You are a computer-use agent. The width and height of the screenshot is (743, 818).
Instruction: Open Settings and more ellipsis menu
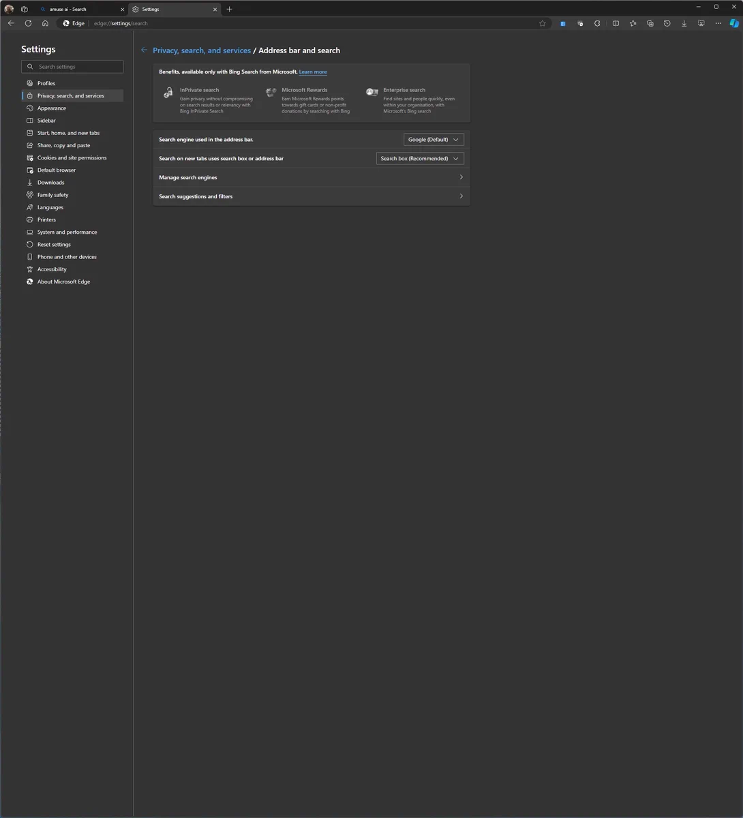click(x=718, y=23)
